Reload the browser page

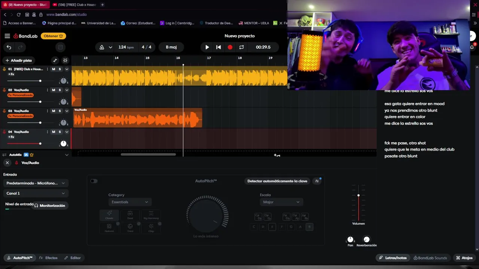(x=18, y=15)
